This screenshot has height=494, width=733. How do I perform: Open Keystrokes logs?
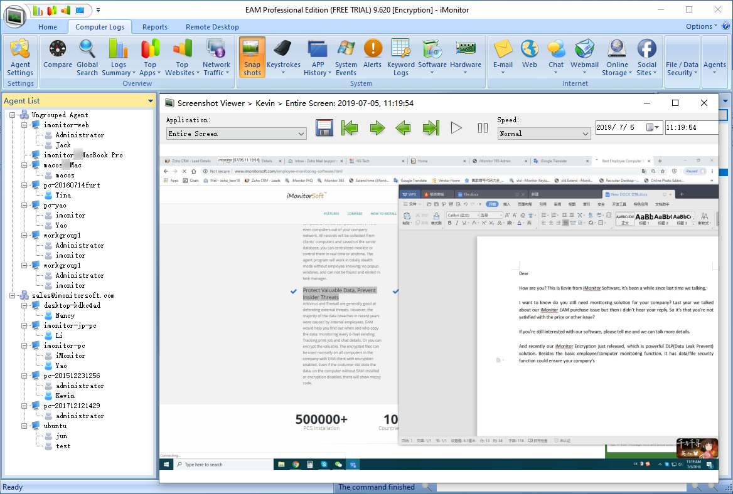pyautogui.click(x=283, y=58)
